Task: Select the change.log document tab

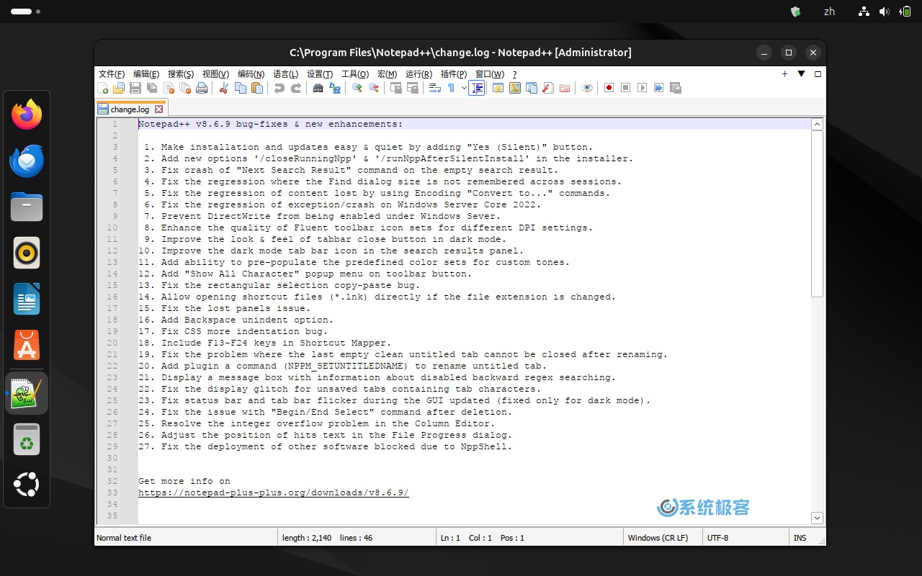Action: point(131,109)
